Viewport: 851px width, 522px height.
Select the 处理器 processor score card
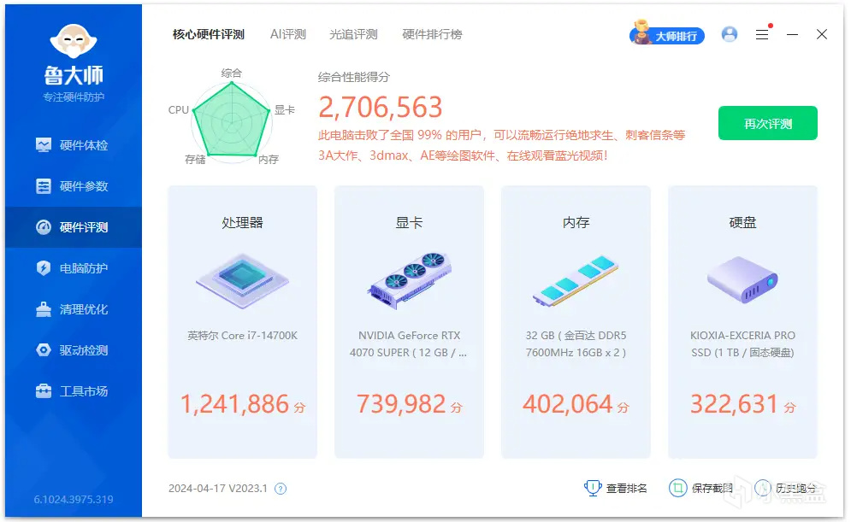click(242, 320)
